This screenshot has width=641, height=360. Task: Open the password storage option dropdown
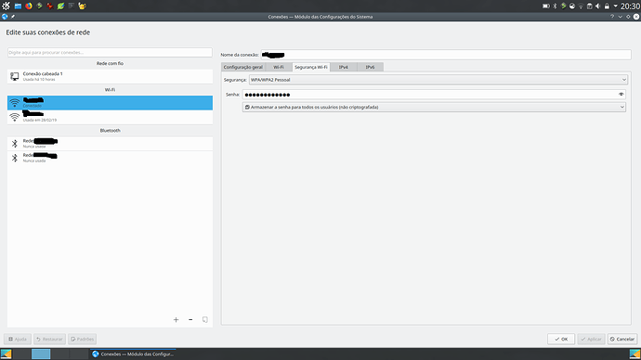tap(434, 107)
